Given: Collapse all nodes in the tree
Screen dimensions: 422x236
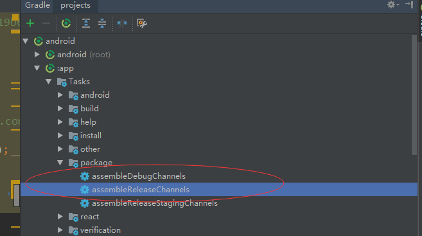Looking at the screenshot, I should (102, 23).
